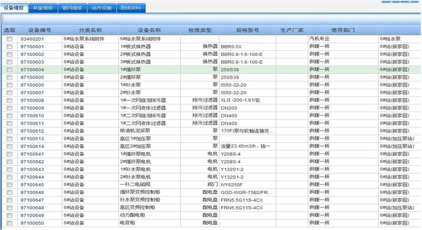Tick checkbox for highlighted row 97100604

[x=9, y=70]
